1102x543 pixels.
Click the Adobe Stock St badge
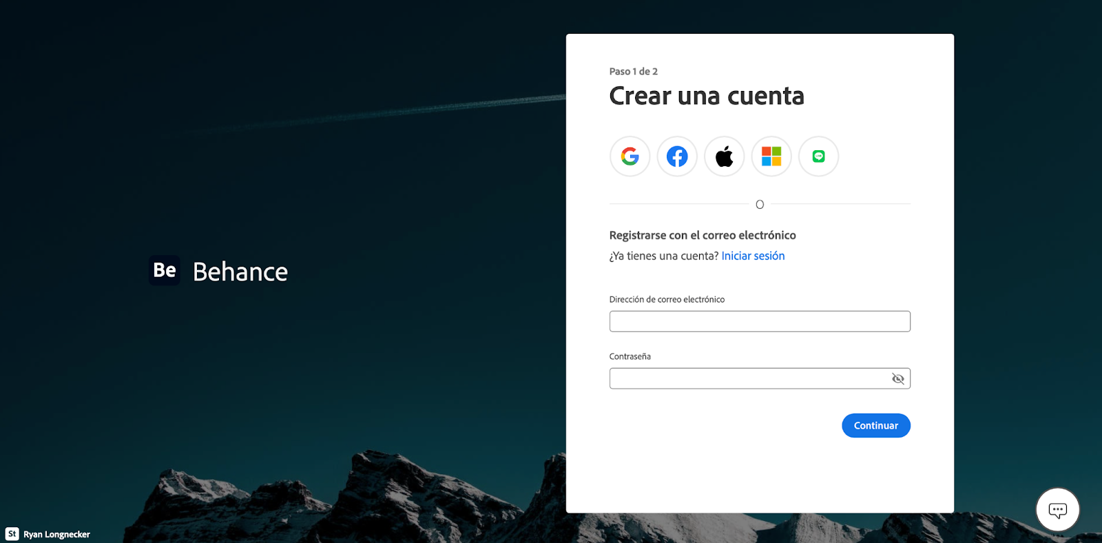pos(12,534)
